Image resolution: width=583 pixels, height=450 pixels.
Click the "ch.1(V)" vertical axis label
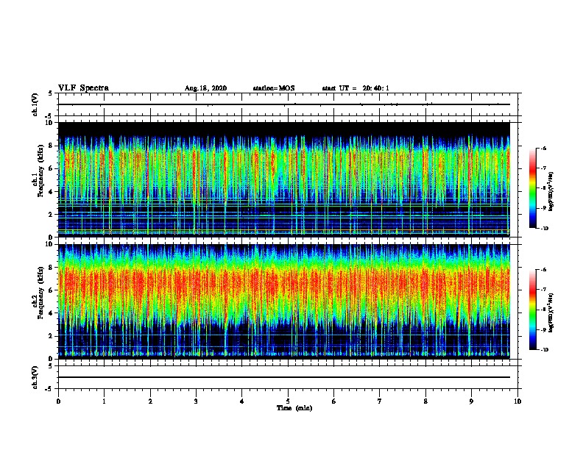tap(35, 104)
